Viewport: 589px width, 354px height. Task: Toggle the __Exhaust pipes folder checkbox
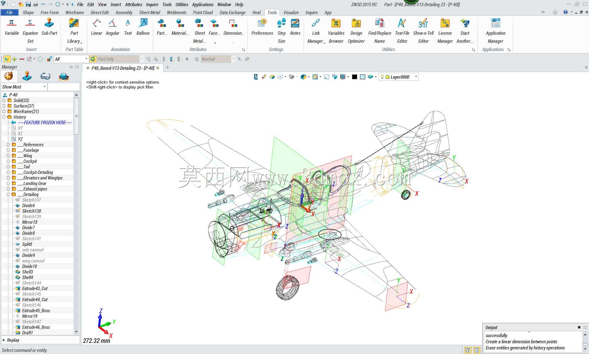8,189
